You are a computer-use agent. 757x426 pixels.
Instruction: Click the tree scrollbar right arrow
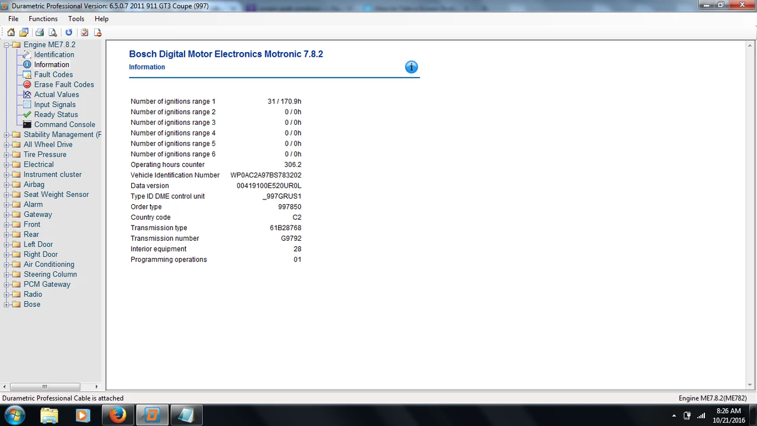97,387
